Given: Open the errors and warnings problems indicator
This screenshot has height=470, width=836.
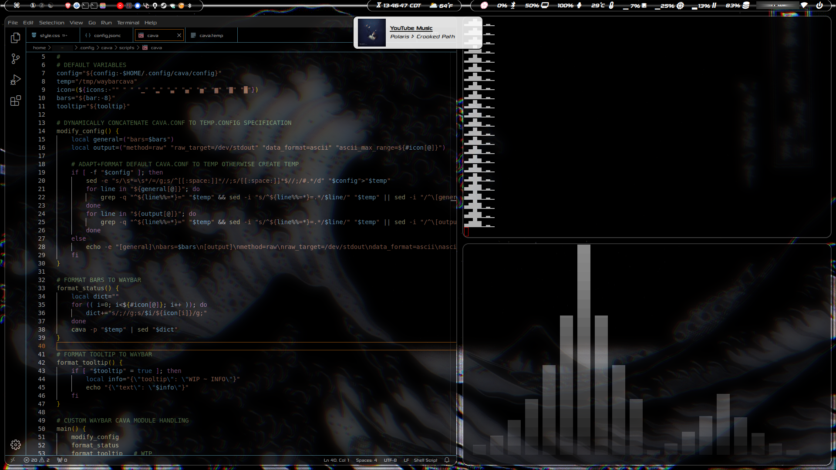Looking at the screenshot, I should [x=37, y=460].
